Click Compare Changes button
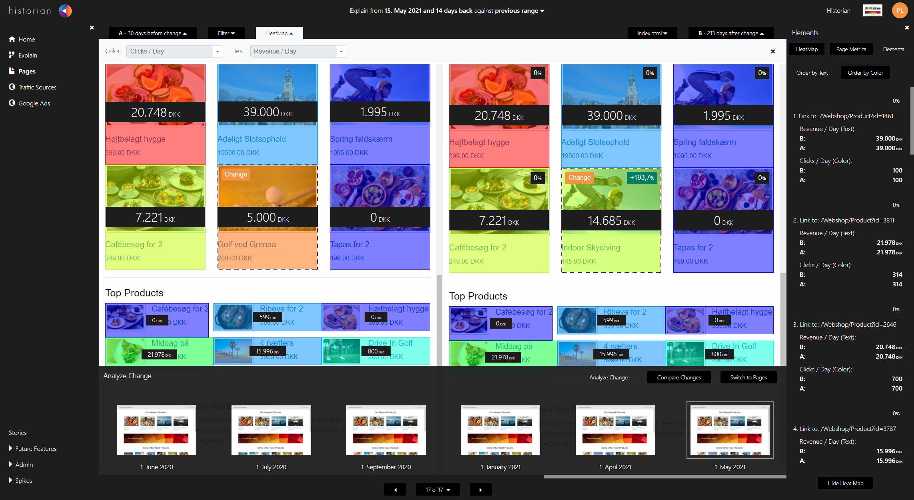This screenshot has height=500, width=914. click(x=679, y=377)
